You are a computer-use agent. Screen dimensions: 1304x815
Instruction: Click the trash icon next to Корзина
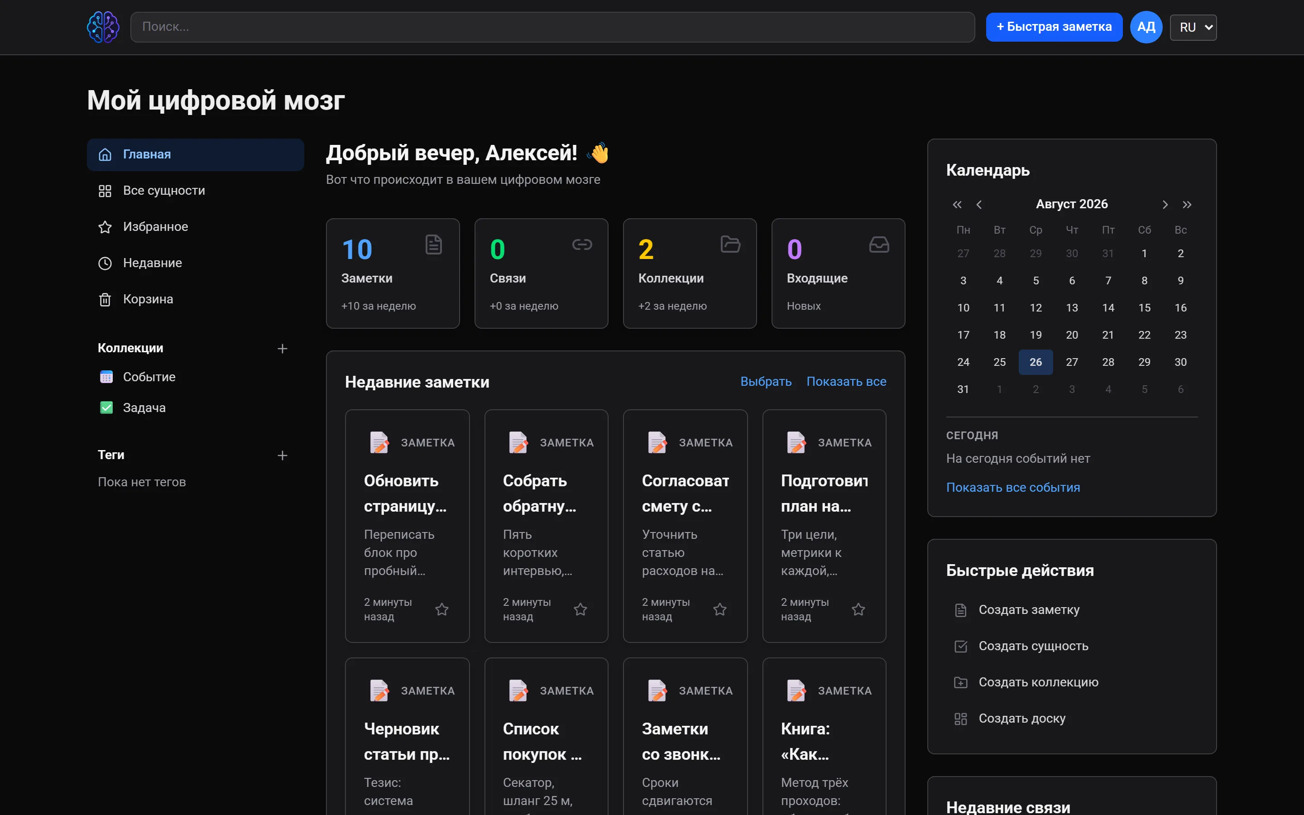click(105, 299)
